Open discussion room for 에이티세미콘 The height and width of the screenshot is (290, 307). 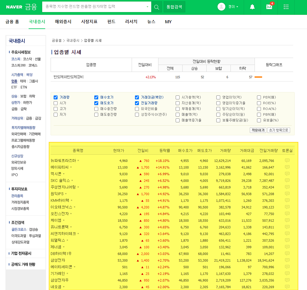coord(287,267)
